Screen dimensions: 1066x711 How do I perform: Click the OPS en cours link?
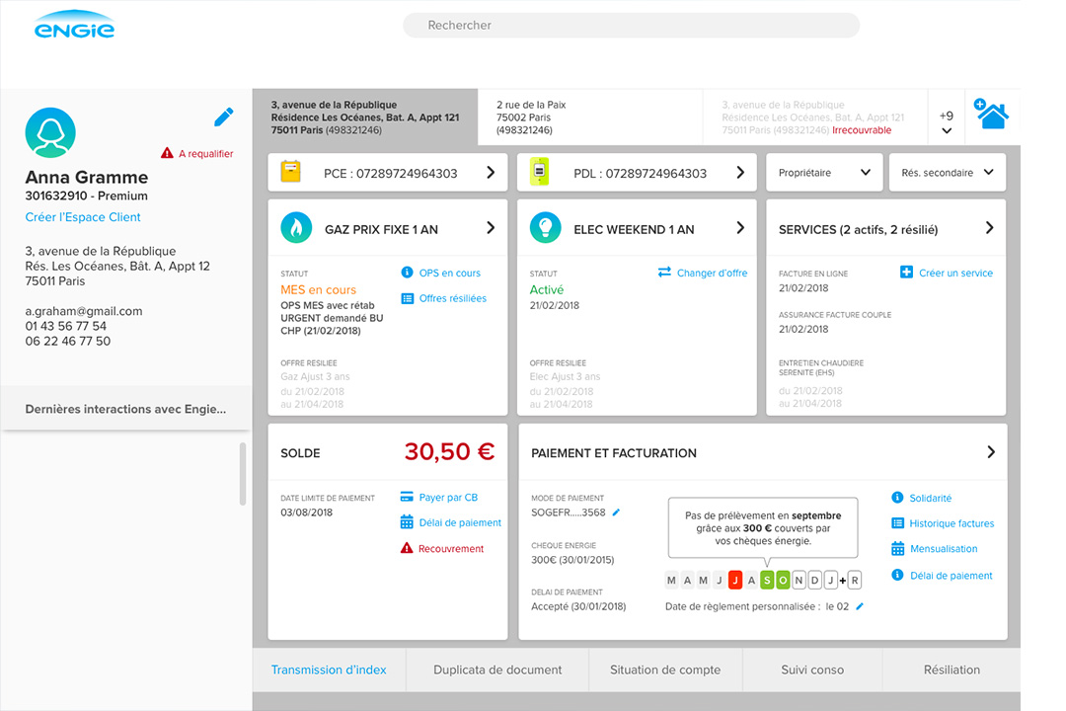tap(449, 273)
